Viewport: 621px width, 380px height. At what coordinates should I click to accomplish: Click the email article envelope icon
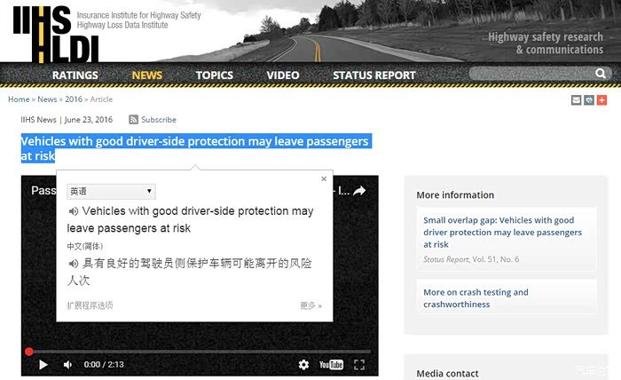coord(577,100)
